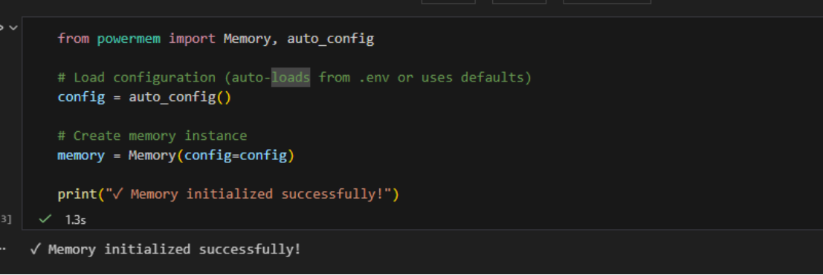Open the run cell options chevron dropdown

[14, 27]
